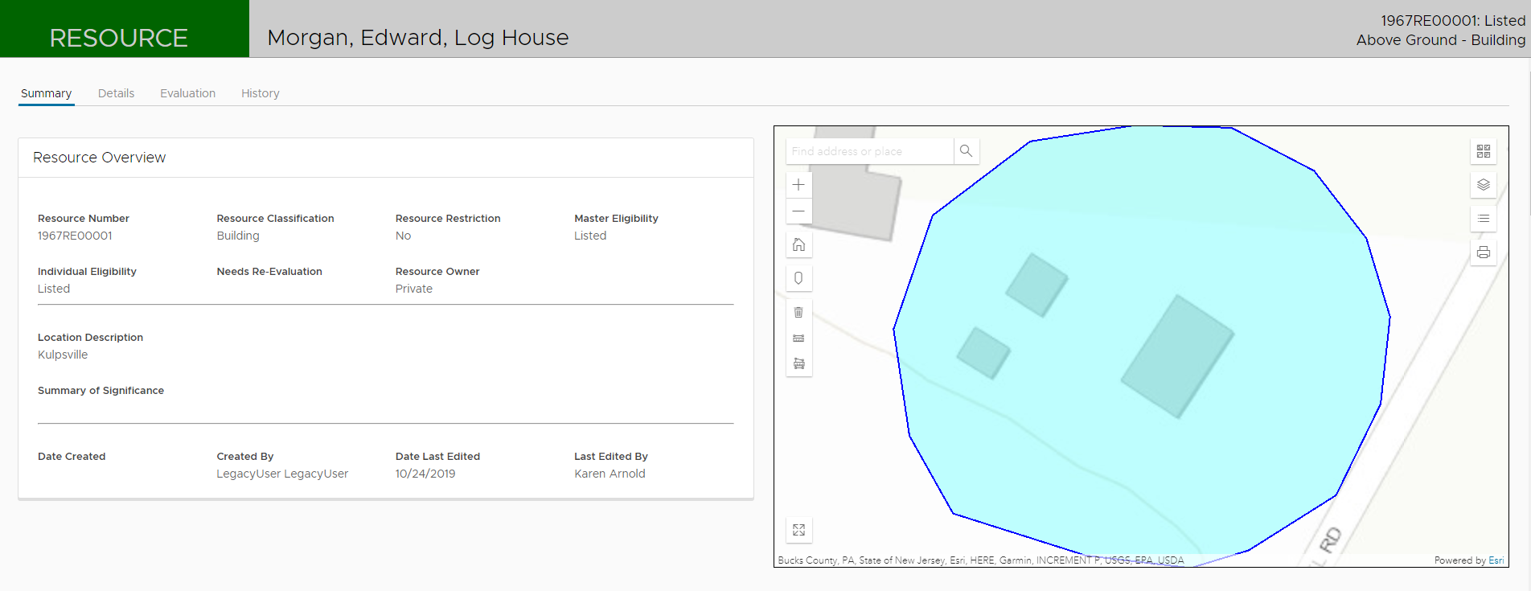Switch to the Details tab
Screen dimensions: 1531x591
tap(116, 93)
